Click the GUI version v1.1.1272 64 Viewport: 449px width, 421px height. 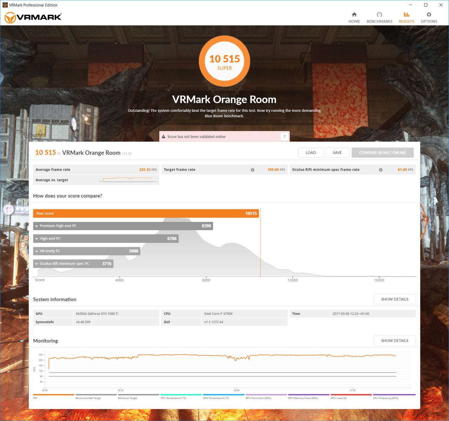[214, 322]
